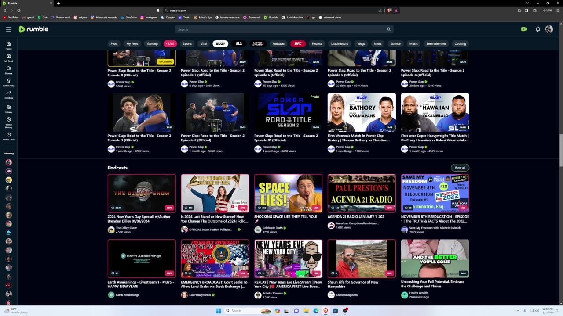This screenshot has height=316, width=563.
Task: Open Celebrate Truth channel link
Action: [x=273, y=228]
